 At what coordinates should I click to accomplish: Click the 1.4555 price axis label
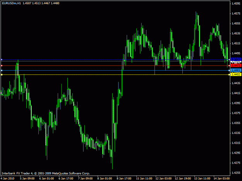tap(236, 24)
